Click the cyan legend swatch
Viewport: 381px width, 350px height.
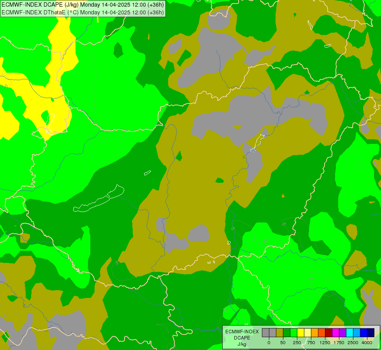coord(350,332)
